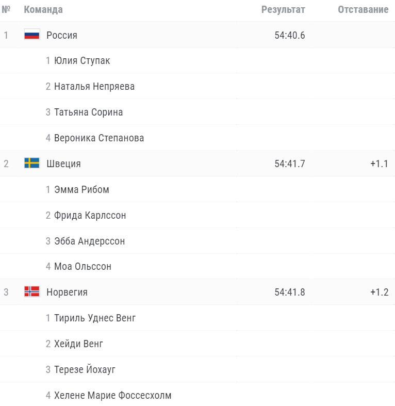Click the Norway flag icon
Viewport: 395px width, 406px height.
pyautogui.click(x=32, y=291)
